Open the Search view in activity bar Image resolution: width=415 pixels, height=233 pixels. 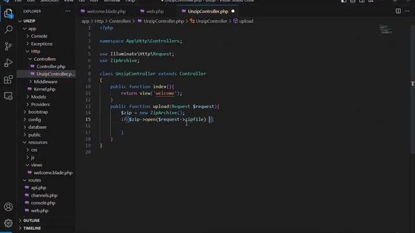[x=8, y=30]
